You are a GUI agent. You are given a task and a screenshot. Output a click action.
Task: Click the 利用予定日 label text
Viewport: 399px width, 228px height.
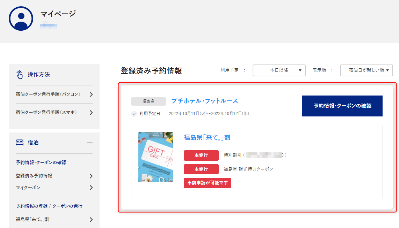pyautogui.click(x=150, y=114)
